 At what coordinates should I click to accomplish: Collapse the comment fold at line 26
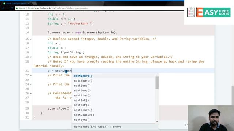coord(31,94)
